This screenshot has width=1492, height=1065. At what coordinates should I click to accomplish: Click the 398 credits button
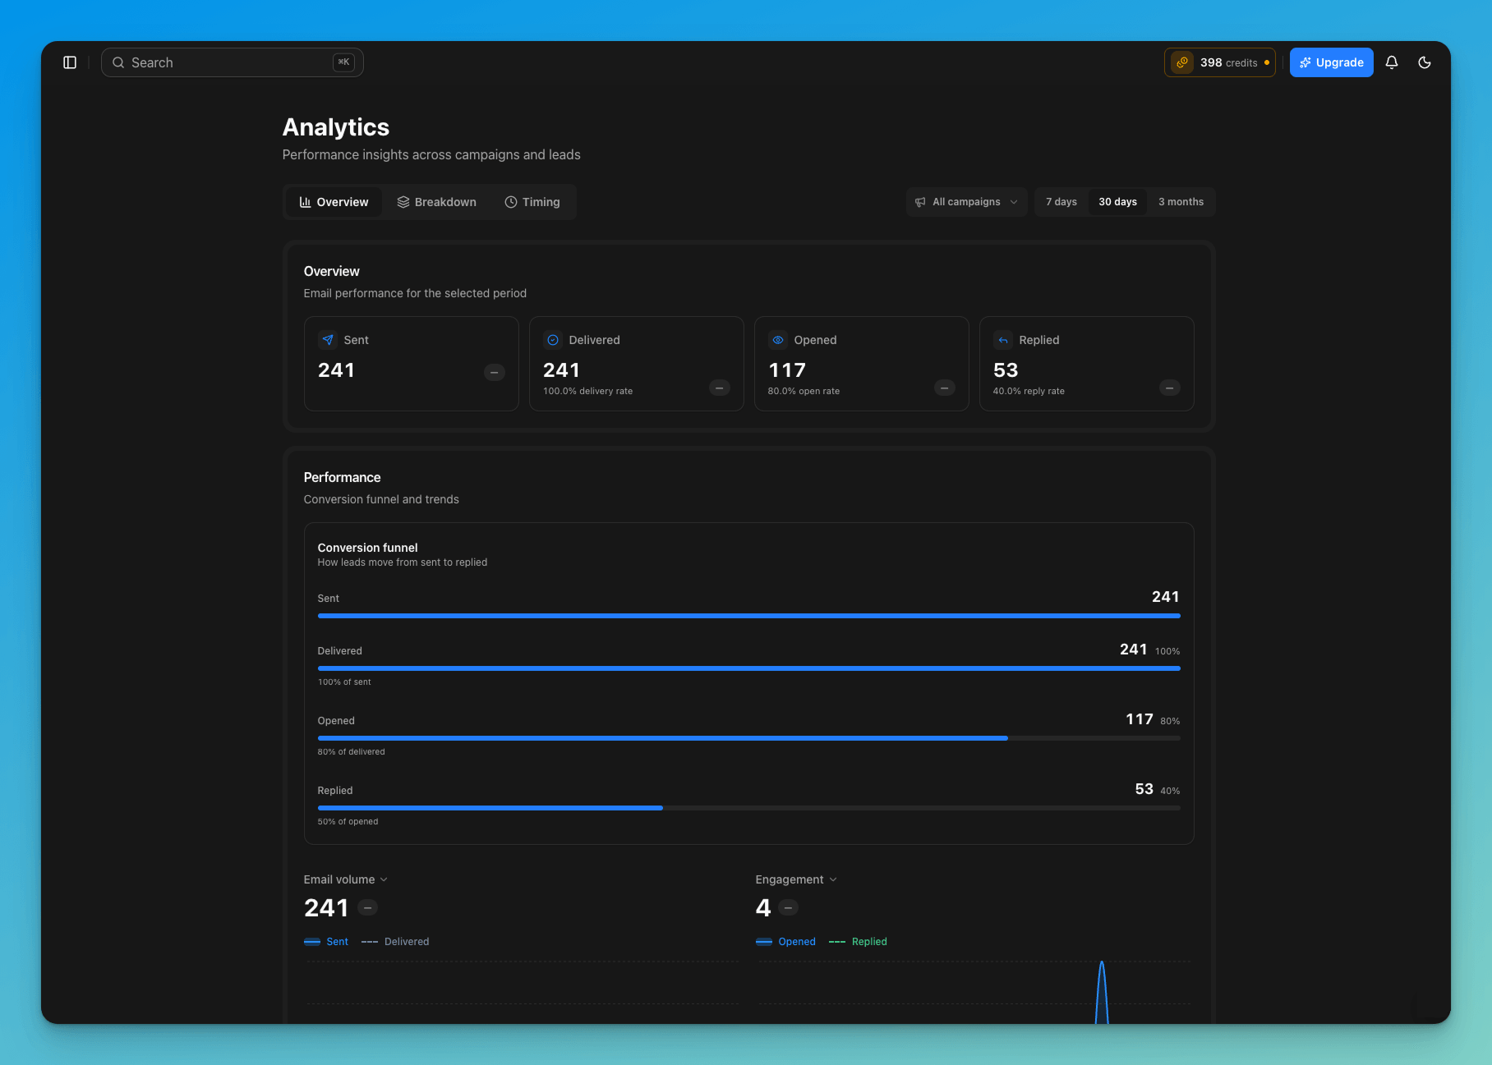coord(1220,62)
